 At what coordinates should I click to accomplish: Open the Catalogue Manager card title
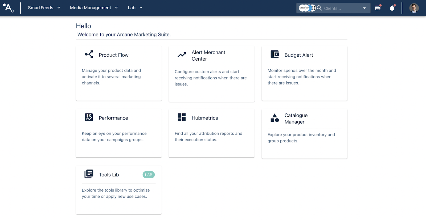296,119
